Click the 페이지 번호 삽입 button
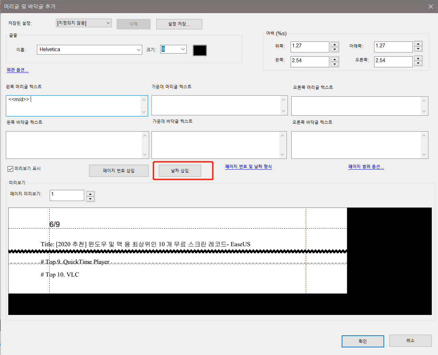 (x=119, y=171)
